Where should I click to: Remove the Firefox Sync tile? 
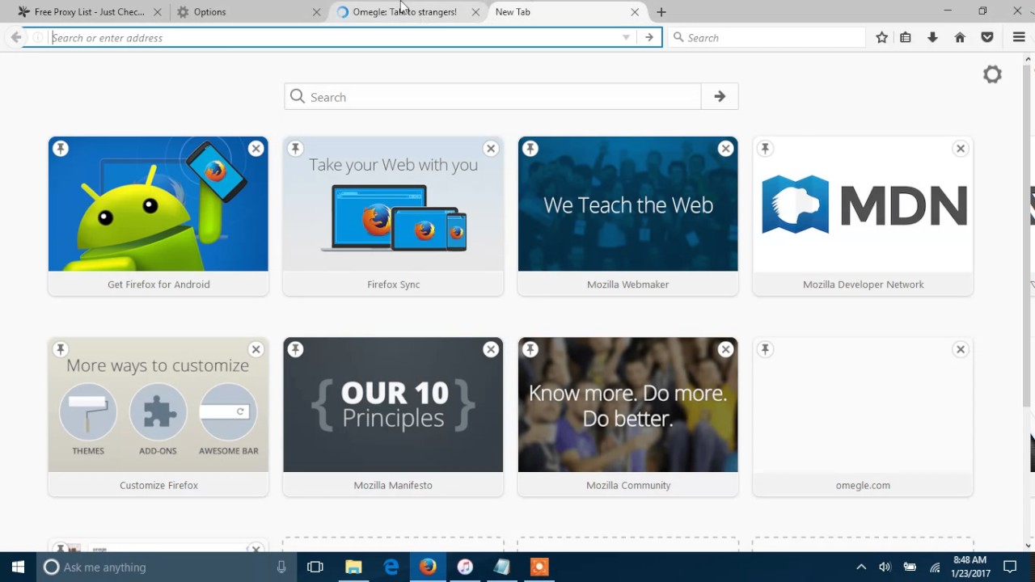point(491,149)
